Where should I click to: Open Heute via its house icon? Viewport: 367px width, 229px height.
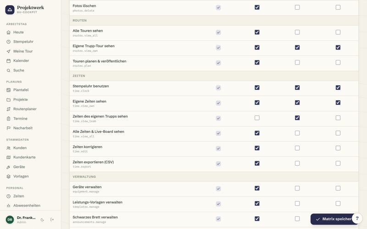click(x=8, y=32)
